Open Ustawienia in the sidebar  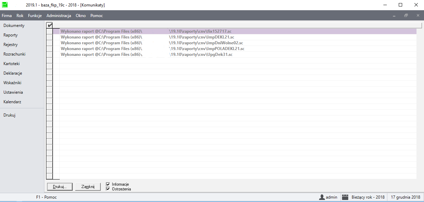click(13, 92)
